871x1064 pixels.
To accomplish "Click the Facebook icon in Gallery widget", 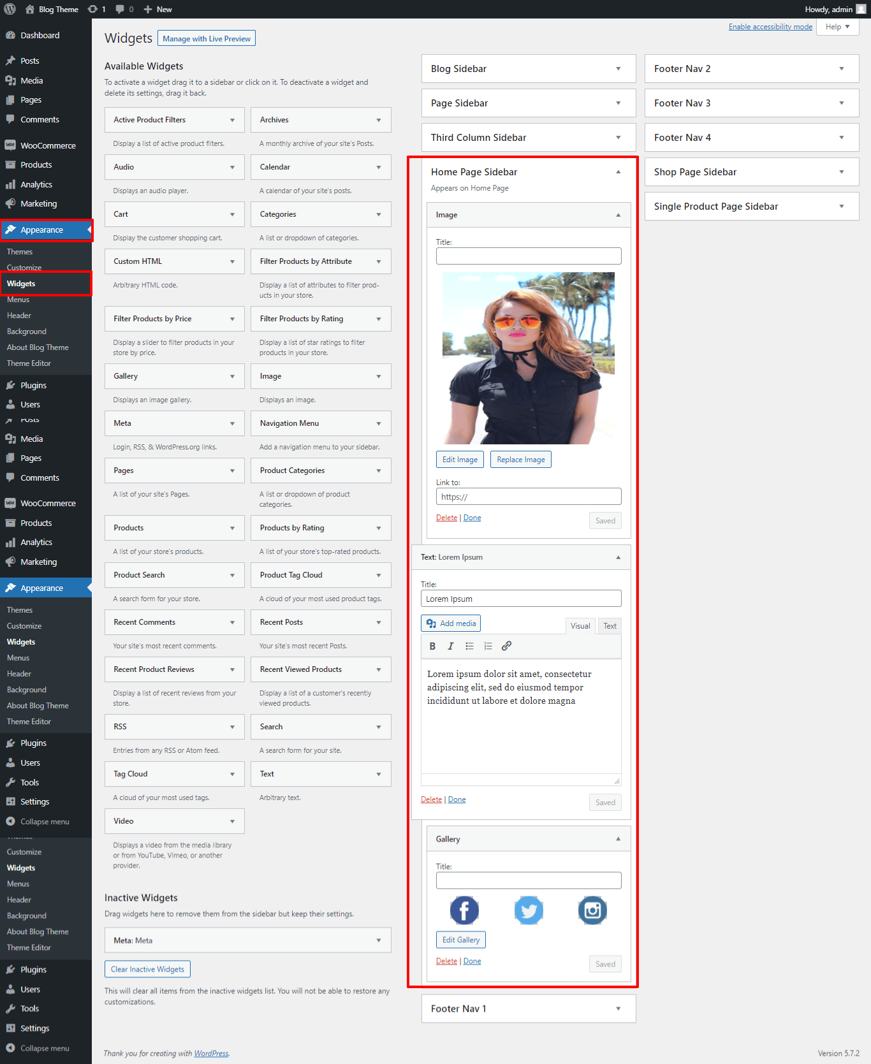I will click(x=464, y=910).
